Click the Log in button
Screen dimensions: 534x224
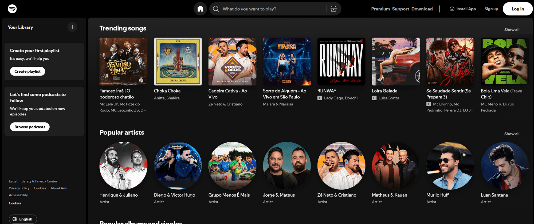tap(518, 9)
